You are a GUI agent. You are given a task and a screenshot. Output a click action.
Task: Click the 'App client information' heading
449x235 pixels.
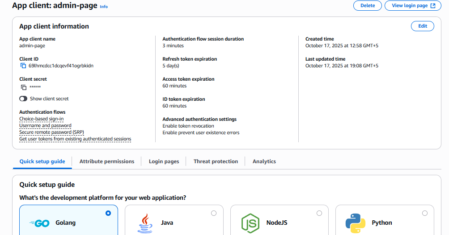(54, 26)
